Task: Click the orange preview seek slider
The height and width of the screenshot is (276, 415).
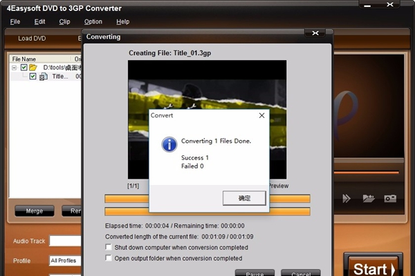Action: (x=367, y=172)
